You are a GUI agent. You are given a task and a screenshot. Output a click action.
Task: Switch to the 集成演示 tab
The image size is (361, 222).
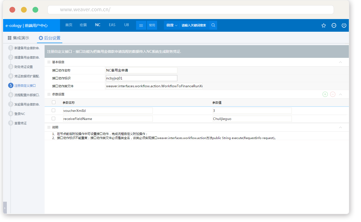(18, 38)
